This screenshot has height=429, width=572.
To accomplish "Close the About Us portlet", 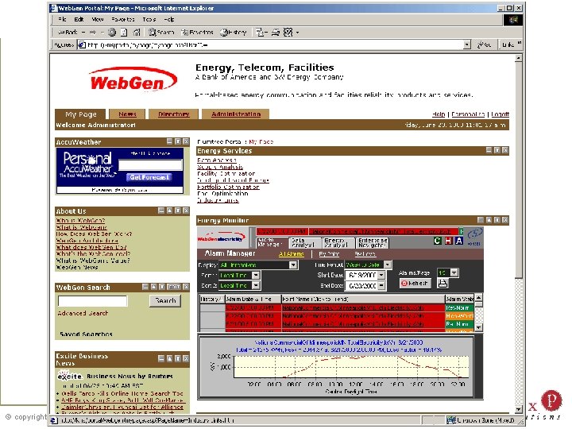I will pyautogui.click(x=186, y=211).
